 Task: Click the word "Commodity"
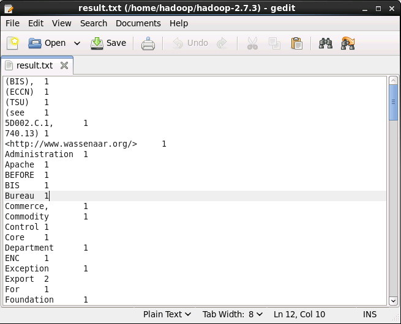coord(27,217)
